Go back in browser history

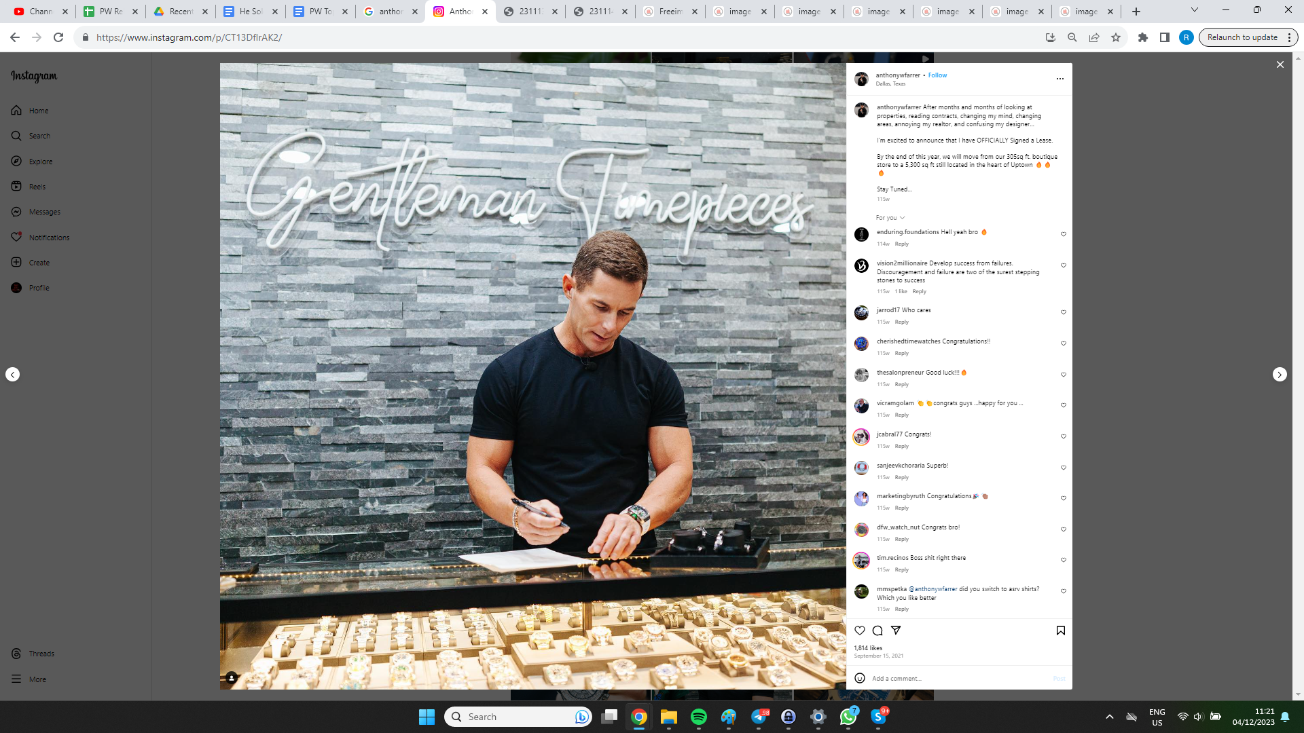[15, 37]
